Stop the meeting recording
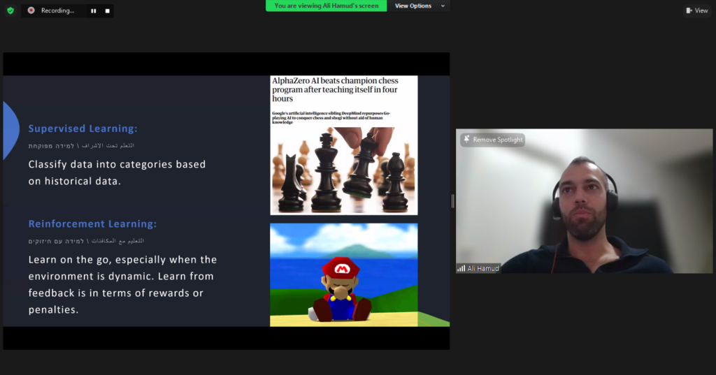Viewport: 716px width, 375px height. 107,11
